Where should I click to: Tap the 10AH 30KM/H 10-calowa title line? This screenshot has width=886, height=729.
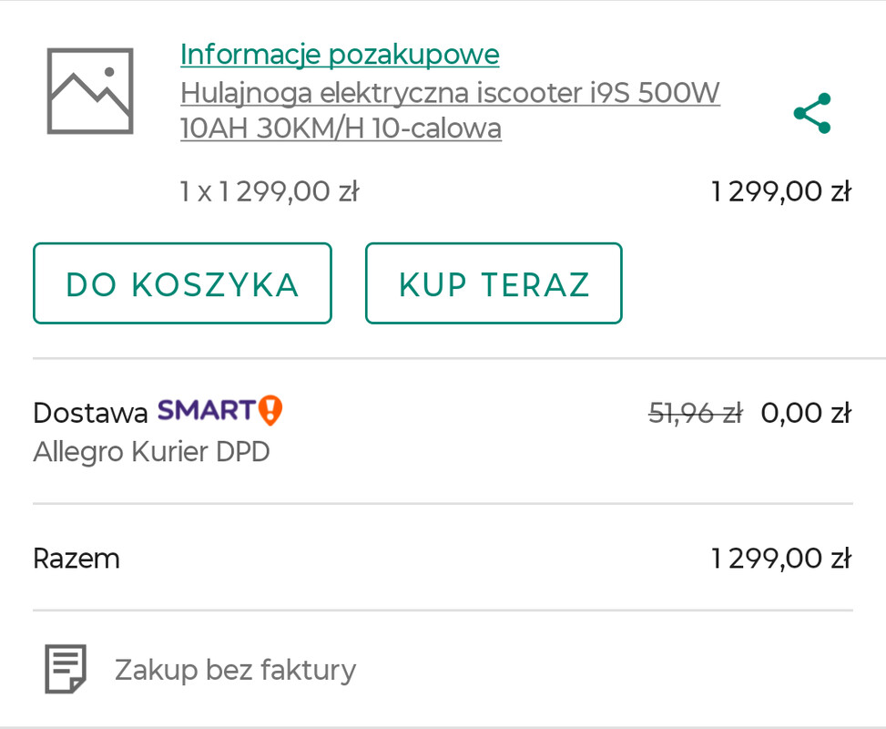341,128
